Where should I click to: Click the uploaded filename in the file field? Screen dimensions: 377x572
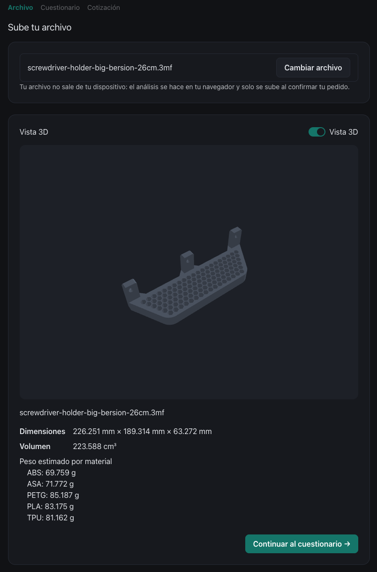pos(100,68)
